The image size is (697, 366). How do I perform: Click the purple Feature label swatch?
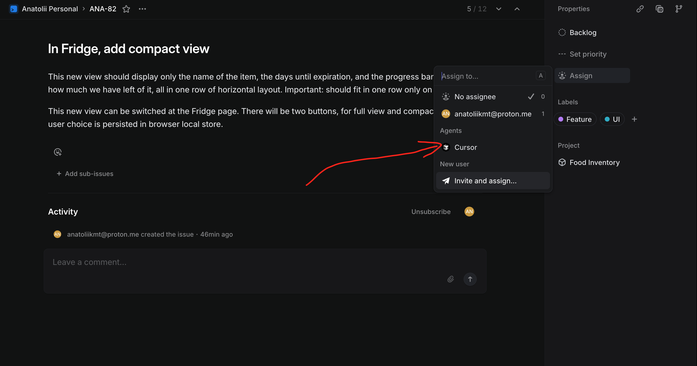[x=561, y=119]
